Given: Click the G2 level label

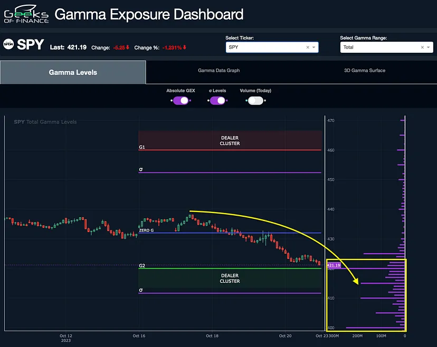Looking at the screenshot, I should [x=141, y=266].
